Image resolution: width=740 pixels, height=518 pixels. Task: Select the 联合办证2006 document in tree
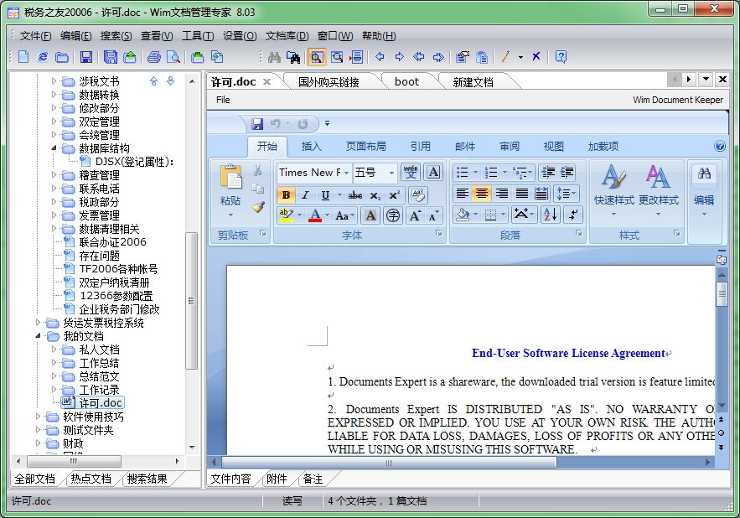[x=113, y=242]
